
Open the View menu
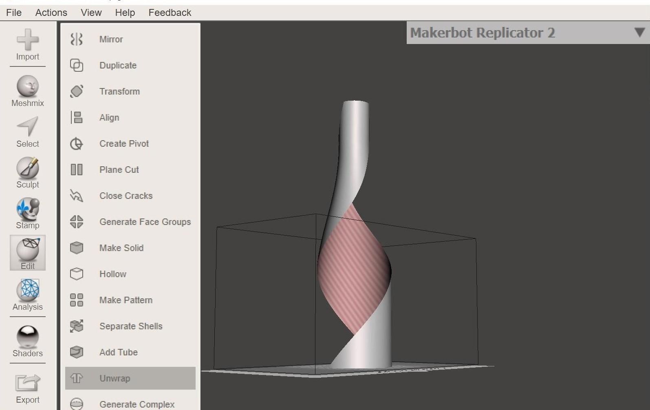91,13
